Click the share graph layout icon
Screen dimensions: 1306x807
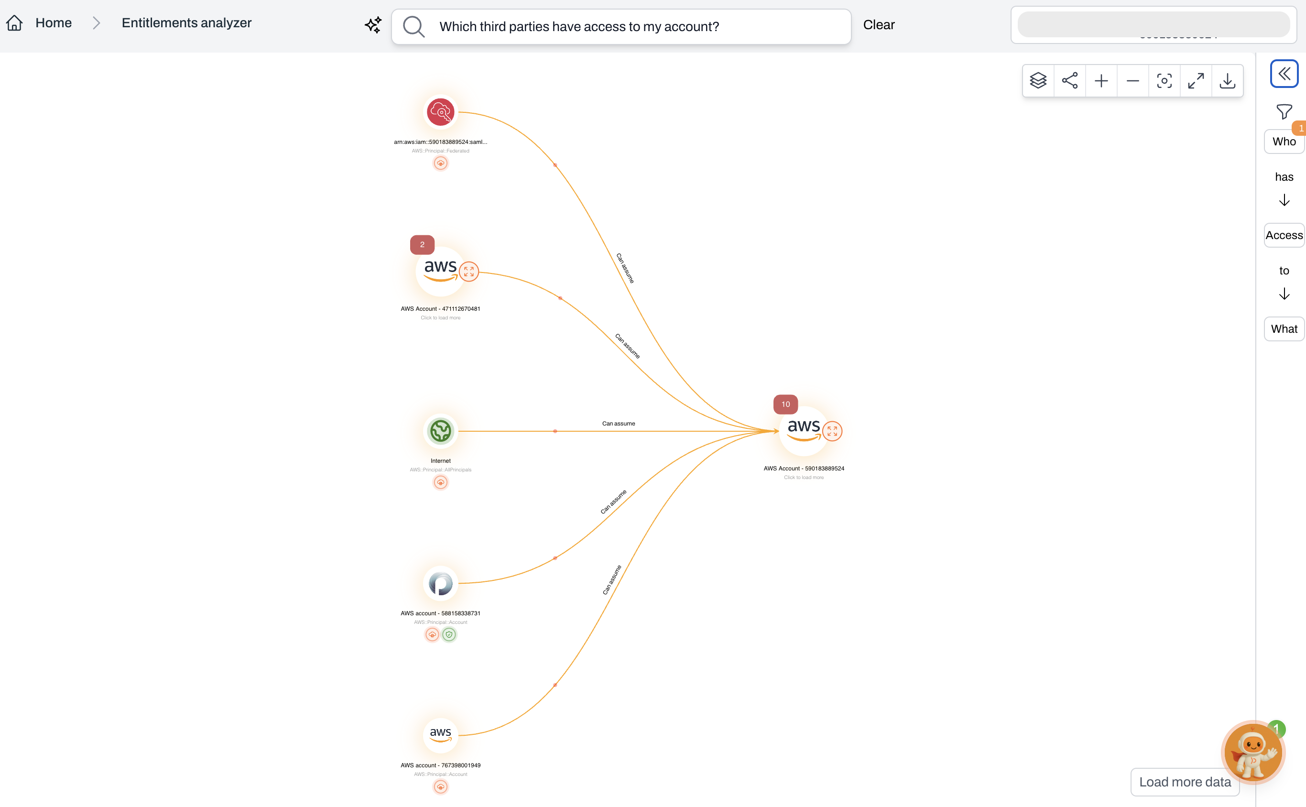(x=1069, y=81)
